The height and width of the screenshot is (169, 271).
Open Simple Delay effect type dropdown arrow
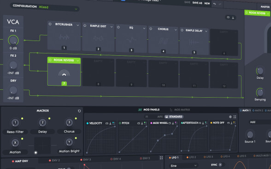206,31
